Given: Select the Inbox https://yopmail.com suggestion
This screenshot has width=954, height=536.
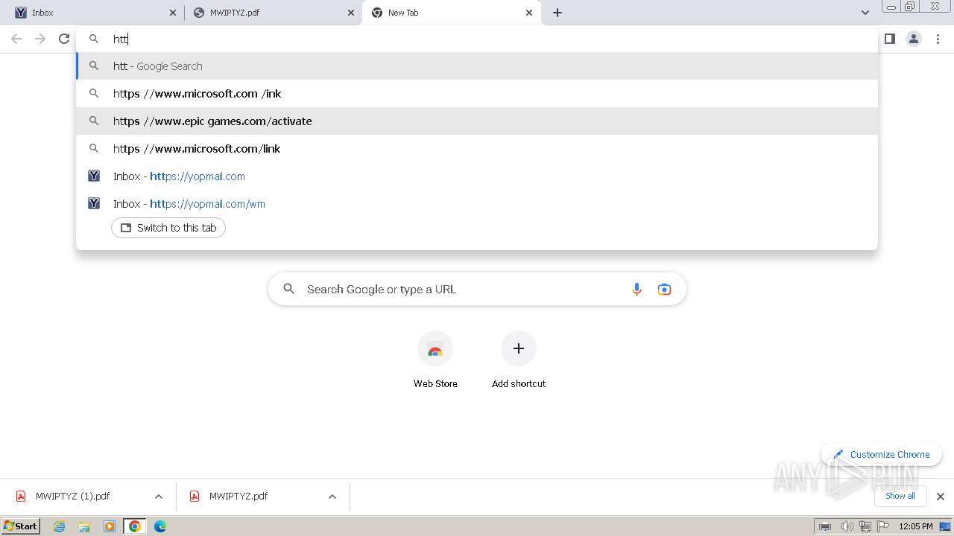Looking at the screenshot, I should click(x=477, y=176).
